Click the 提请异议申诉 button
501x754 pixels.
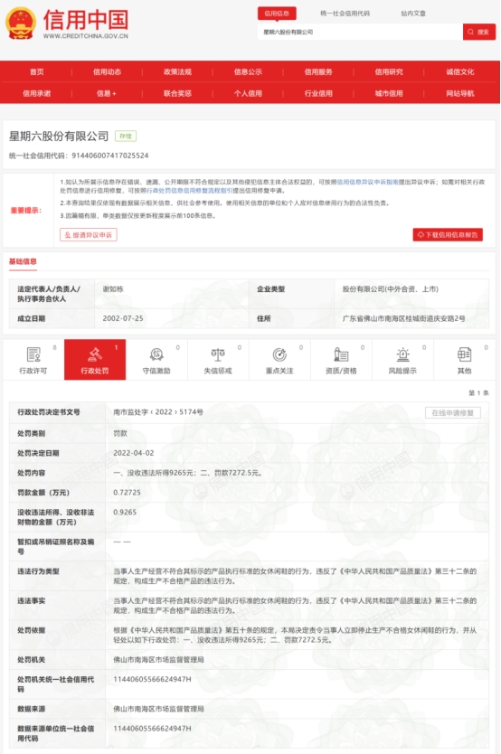89,235
